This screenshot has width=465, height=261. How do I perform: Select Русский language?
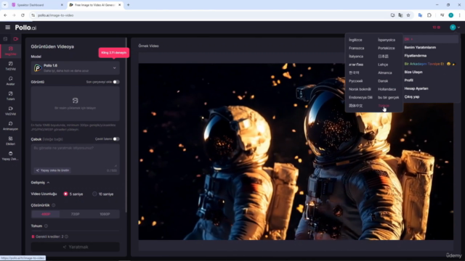coord(355,80)
